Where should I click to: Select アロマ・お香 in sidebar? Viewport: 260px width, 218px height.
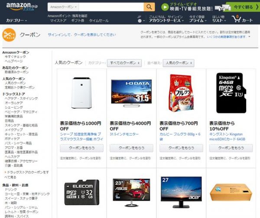14,148
